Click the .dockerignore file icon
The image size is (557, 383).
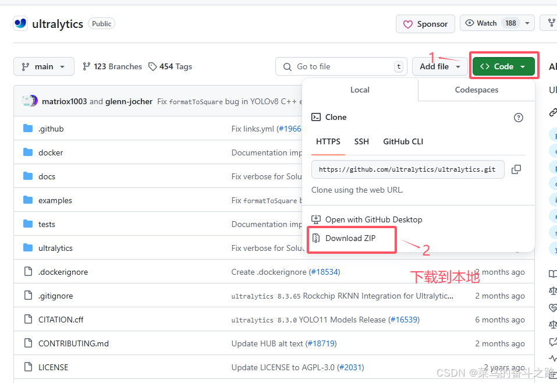coord(28,271)
